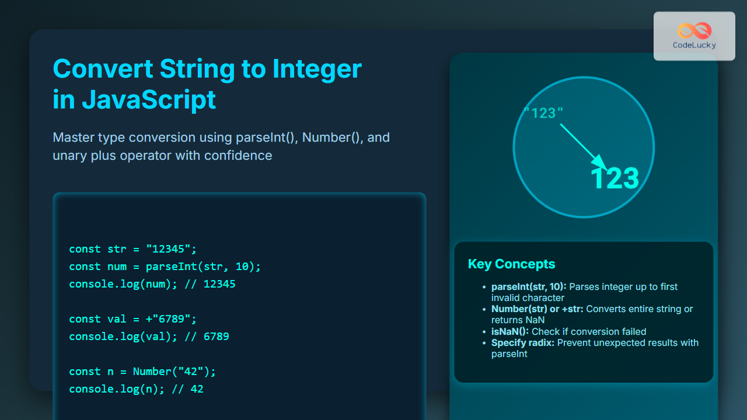Image resolution: width=747 pixels, height=420 pixels.
Task: Click the parseInt(str, 10) code line
Action: (x=165, y=267)
